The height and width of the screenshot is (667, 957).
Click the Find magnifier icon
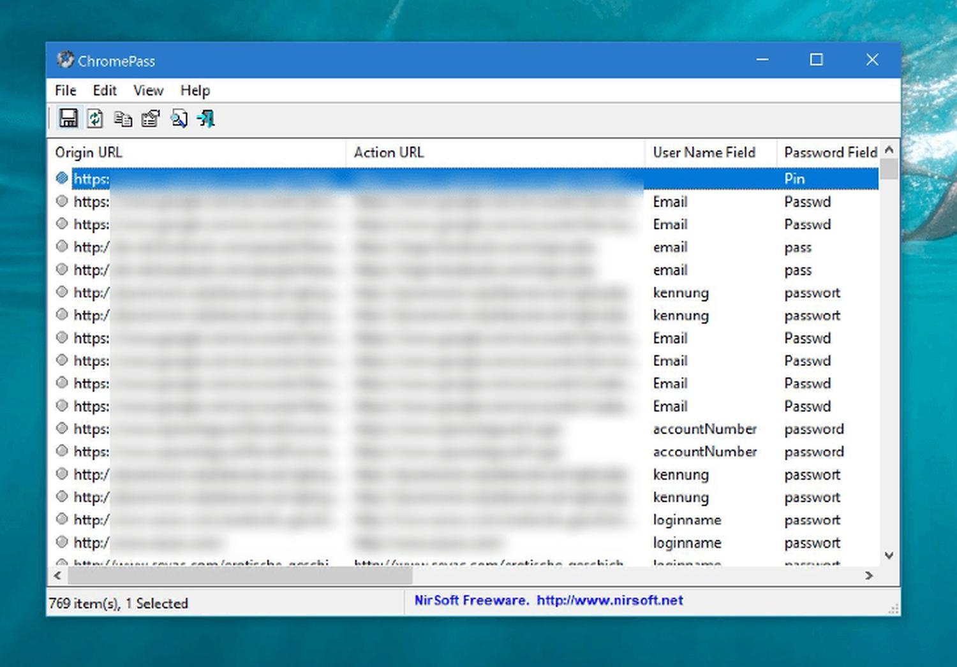(179, 119)
